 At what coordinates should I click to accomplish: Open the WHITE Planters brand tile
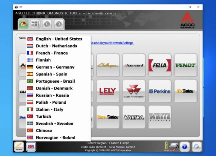tap(159, 117)
